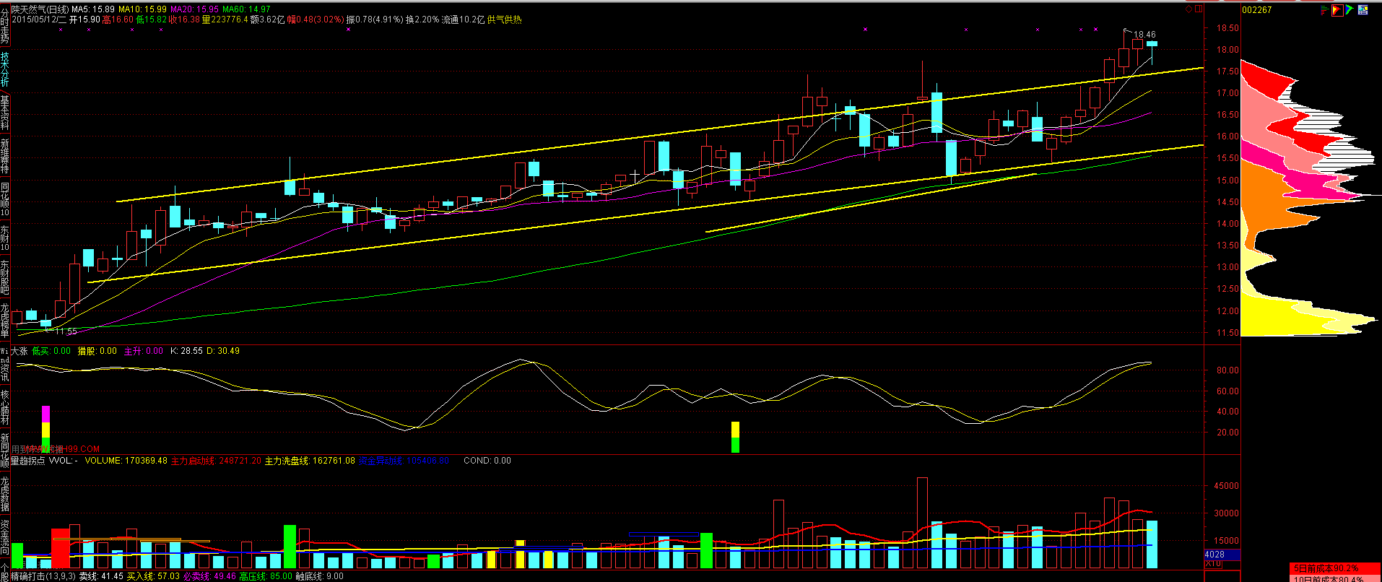Click the split-panel rectangle icon above price axis

click(x=1199, y=9)
